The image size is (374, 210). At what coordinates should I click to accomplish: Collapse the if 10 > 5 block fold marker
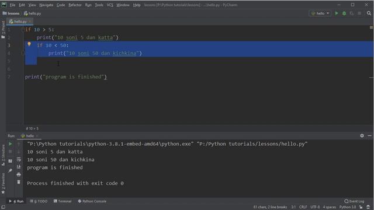tap(23, 30)
